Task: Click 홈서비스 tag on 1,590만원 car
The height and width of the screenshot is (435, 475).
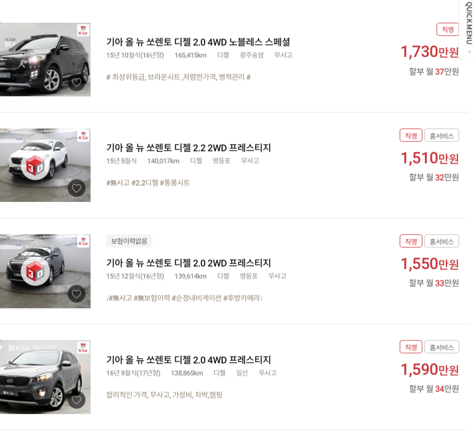Action: tap(441, 346)
